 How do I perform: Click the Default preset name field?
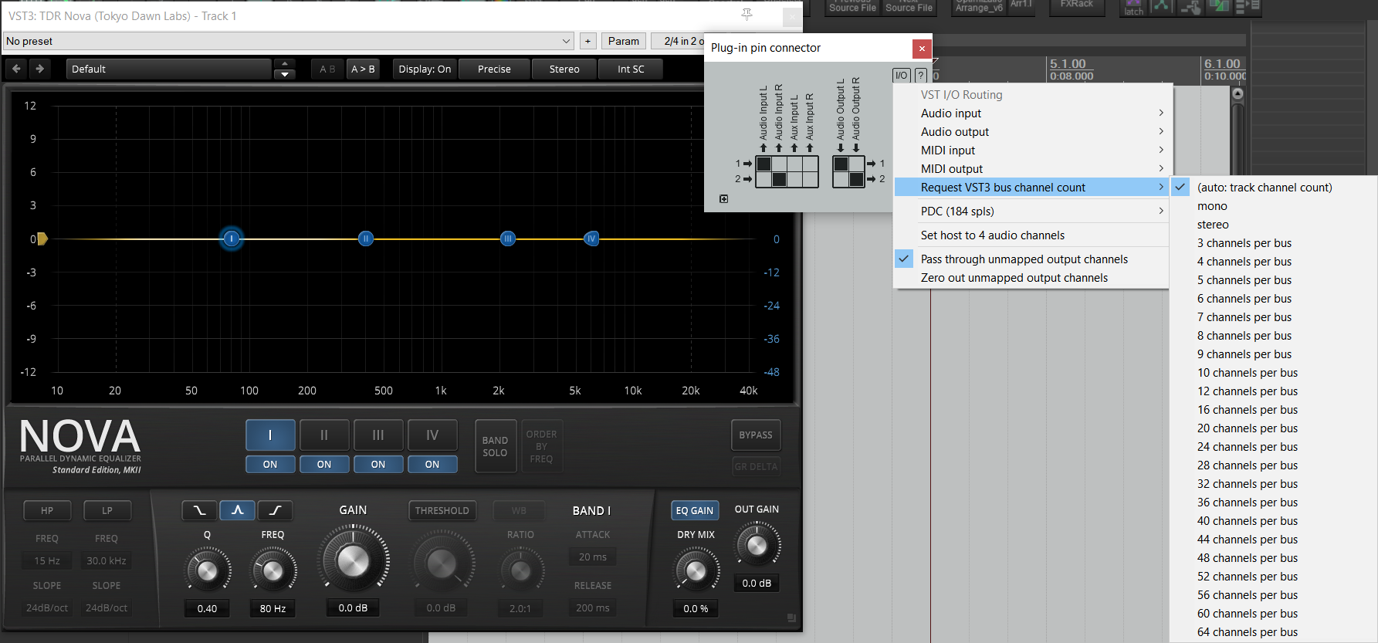click(x=168, y=69)
